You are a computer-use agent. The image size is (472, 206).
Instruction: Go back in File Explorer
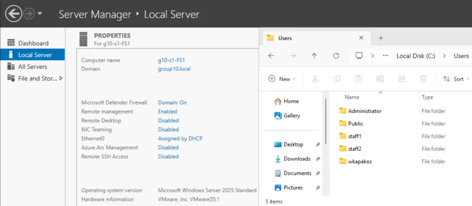(x=271, y=56)
